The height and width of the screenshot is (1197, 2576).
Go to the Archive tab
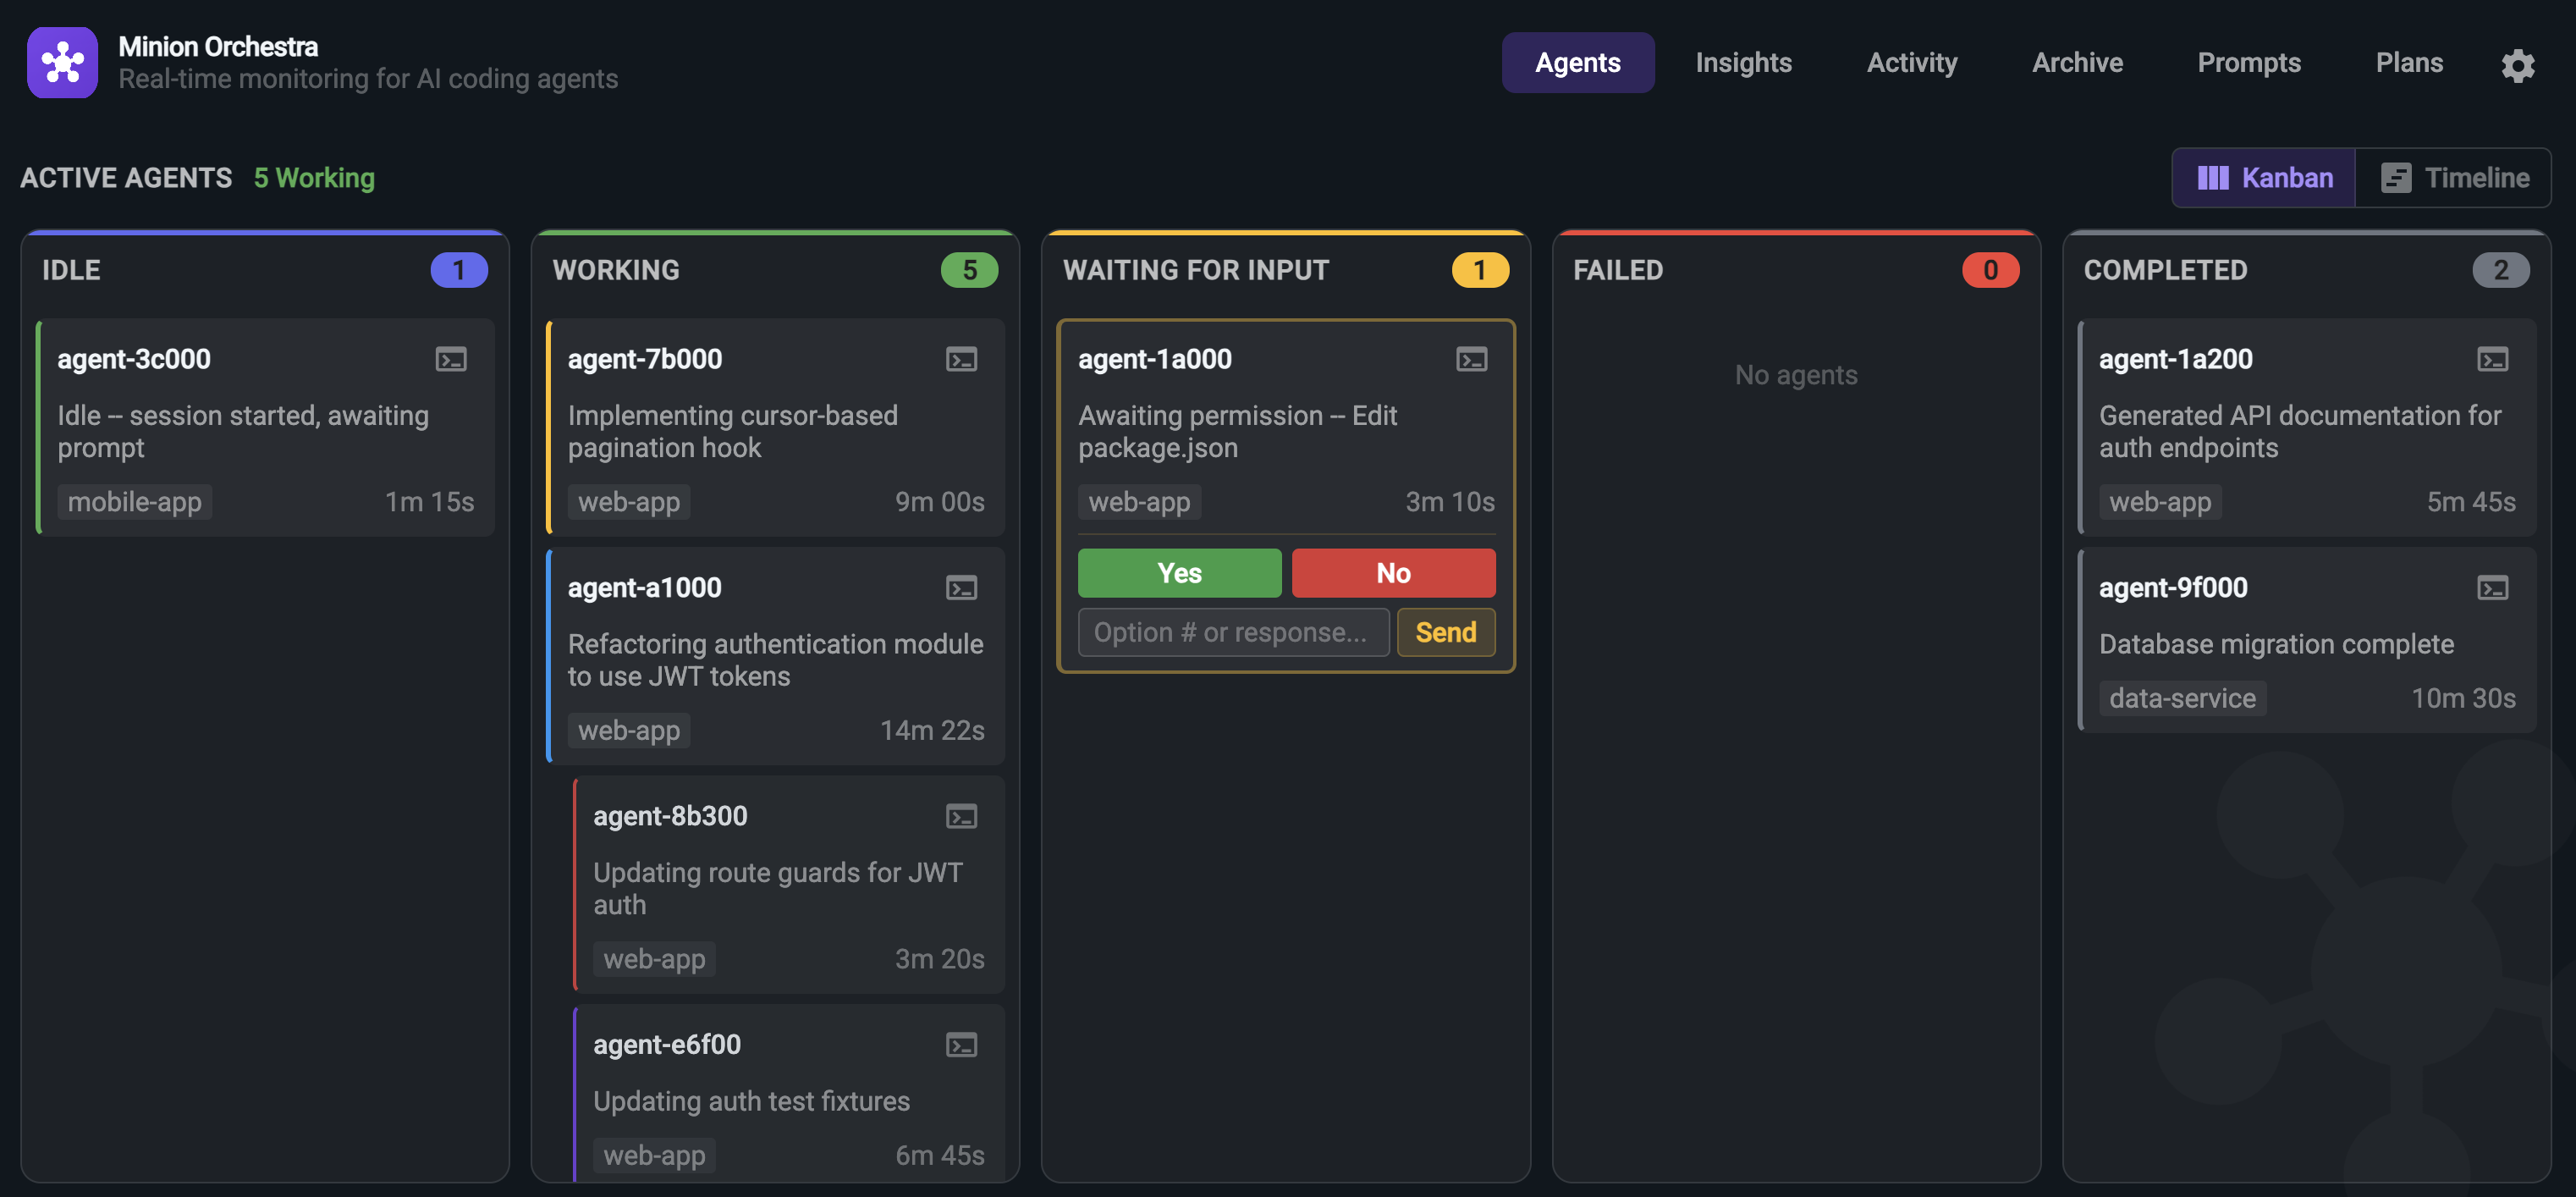click(x=2077, y=62)
